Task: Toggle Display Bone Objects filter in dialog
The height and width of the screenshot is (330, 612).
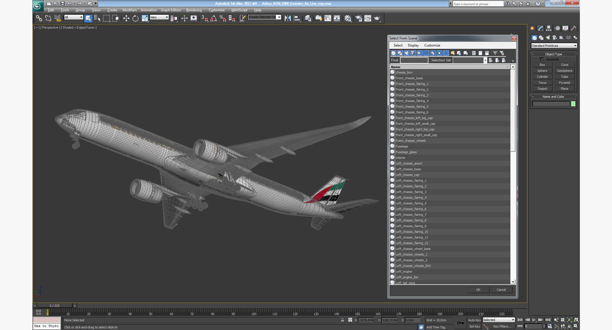Action: 446,53
